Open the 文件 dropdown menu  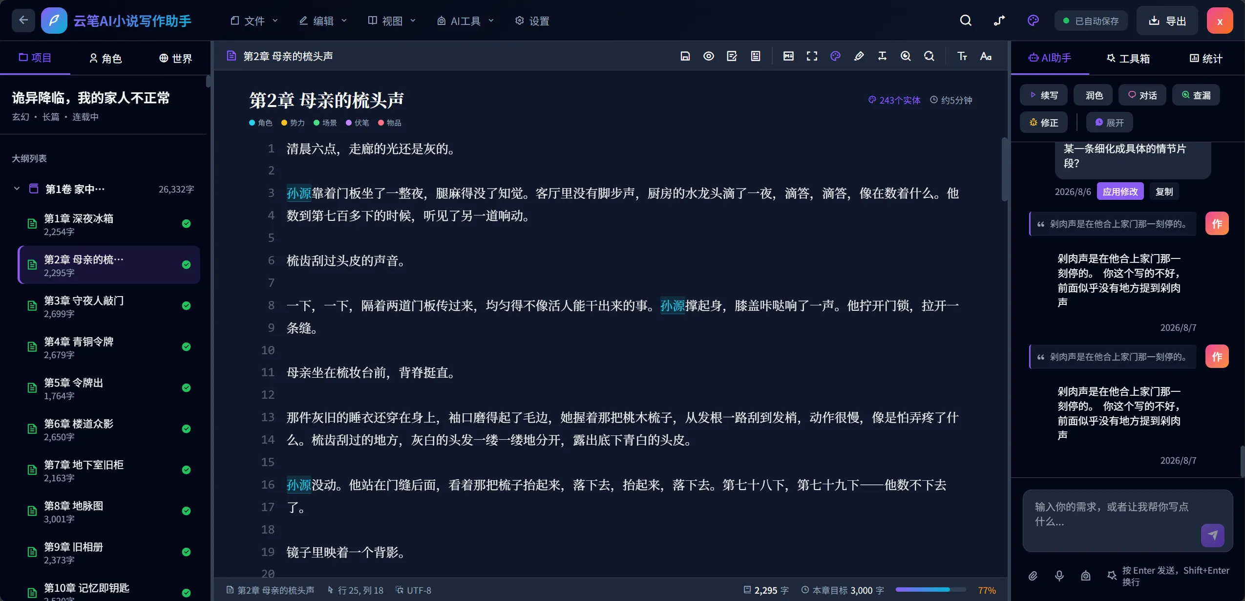tap(254, 21)
